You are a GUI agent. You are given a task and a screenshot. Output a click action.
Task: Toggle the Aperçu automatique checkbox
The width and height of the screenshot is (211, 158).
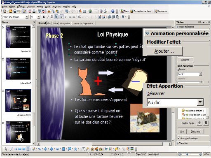pyautogui.click(x=179, y=138)
